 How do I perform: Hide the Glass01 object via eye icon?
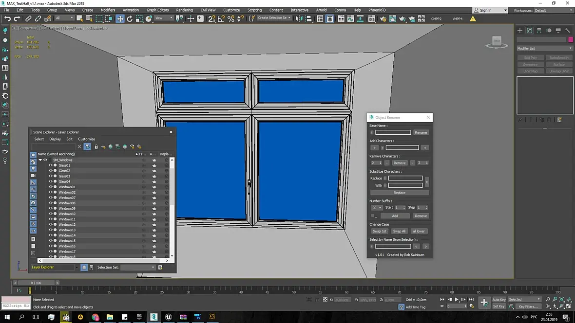(50, 165)
